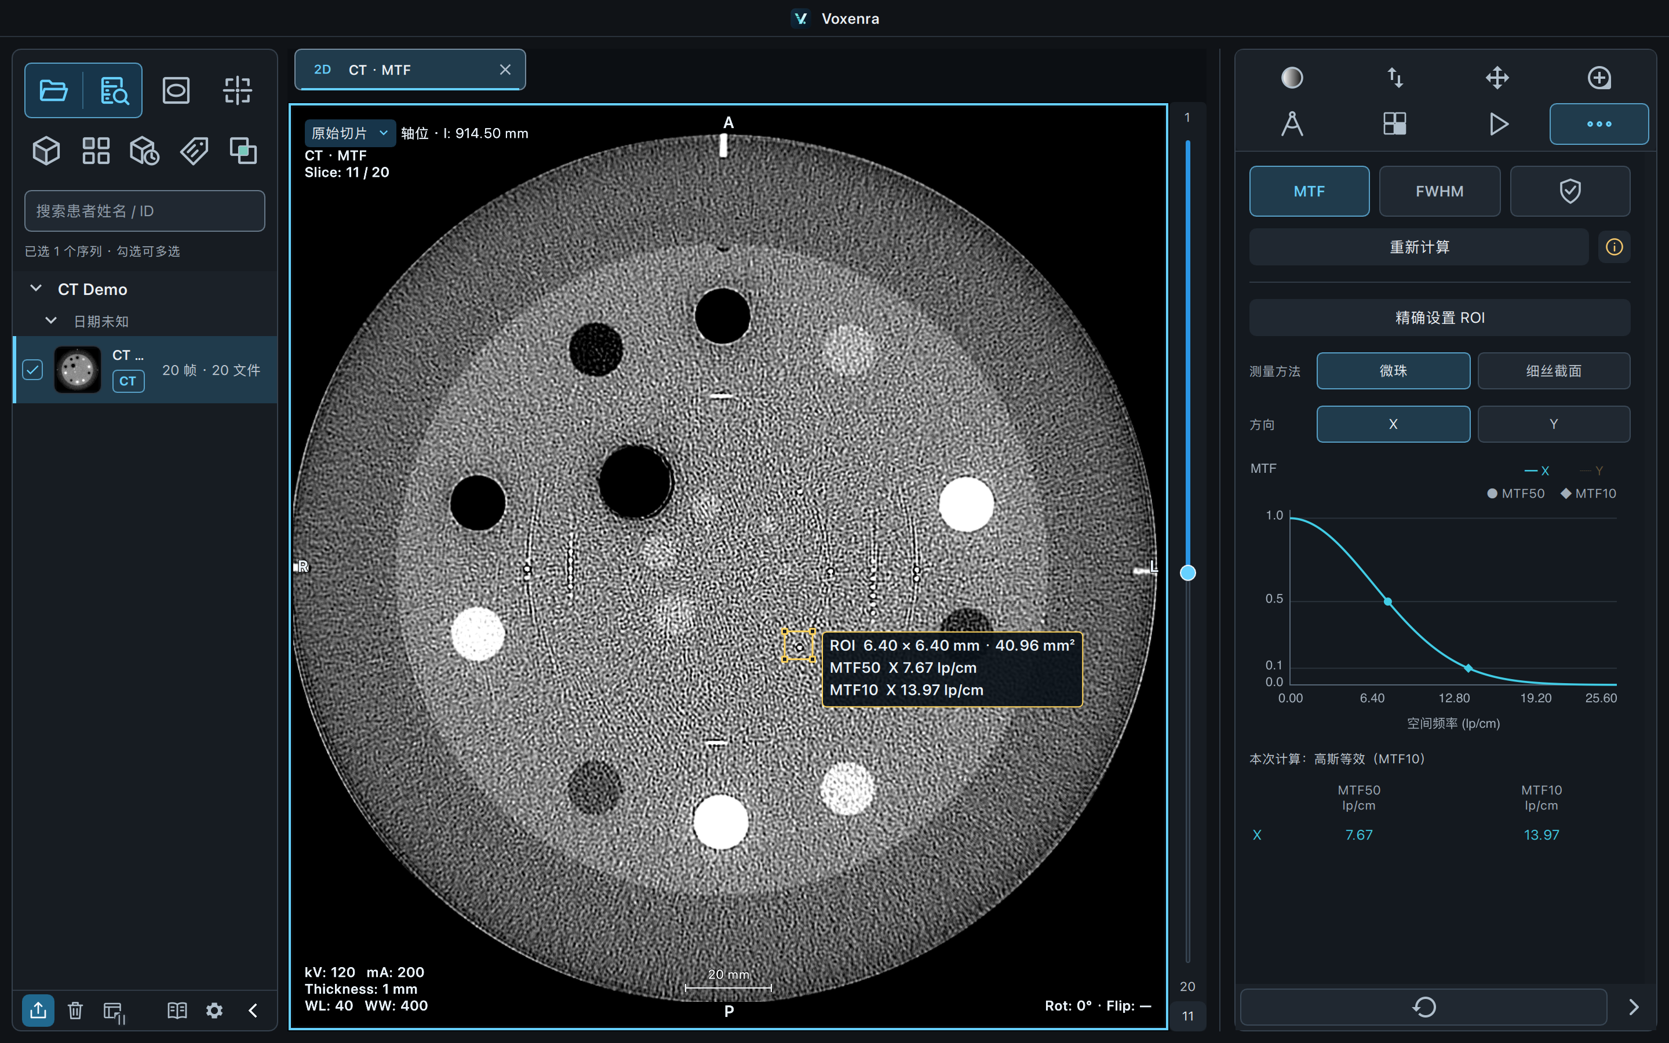1669x1043 pixels.
Task: Click the overlapping squares fusion icon
Action: (x=243, y=151)
